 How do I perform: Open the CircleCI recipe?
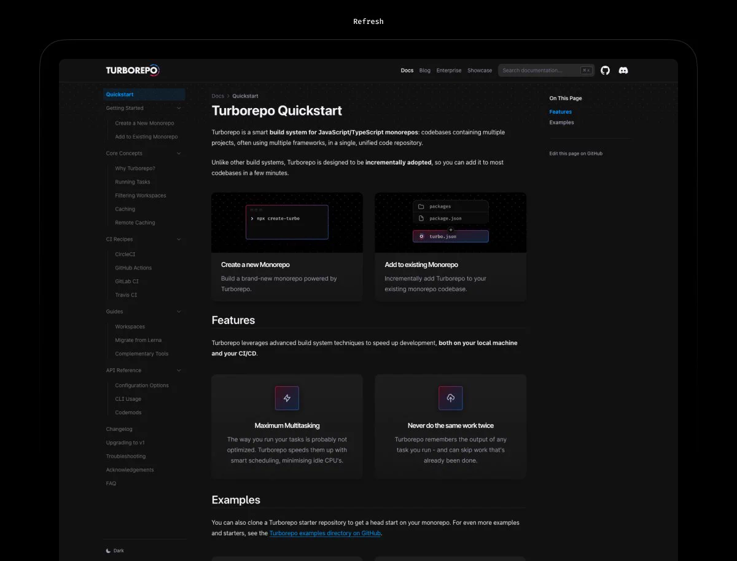(x=125, y=255)
